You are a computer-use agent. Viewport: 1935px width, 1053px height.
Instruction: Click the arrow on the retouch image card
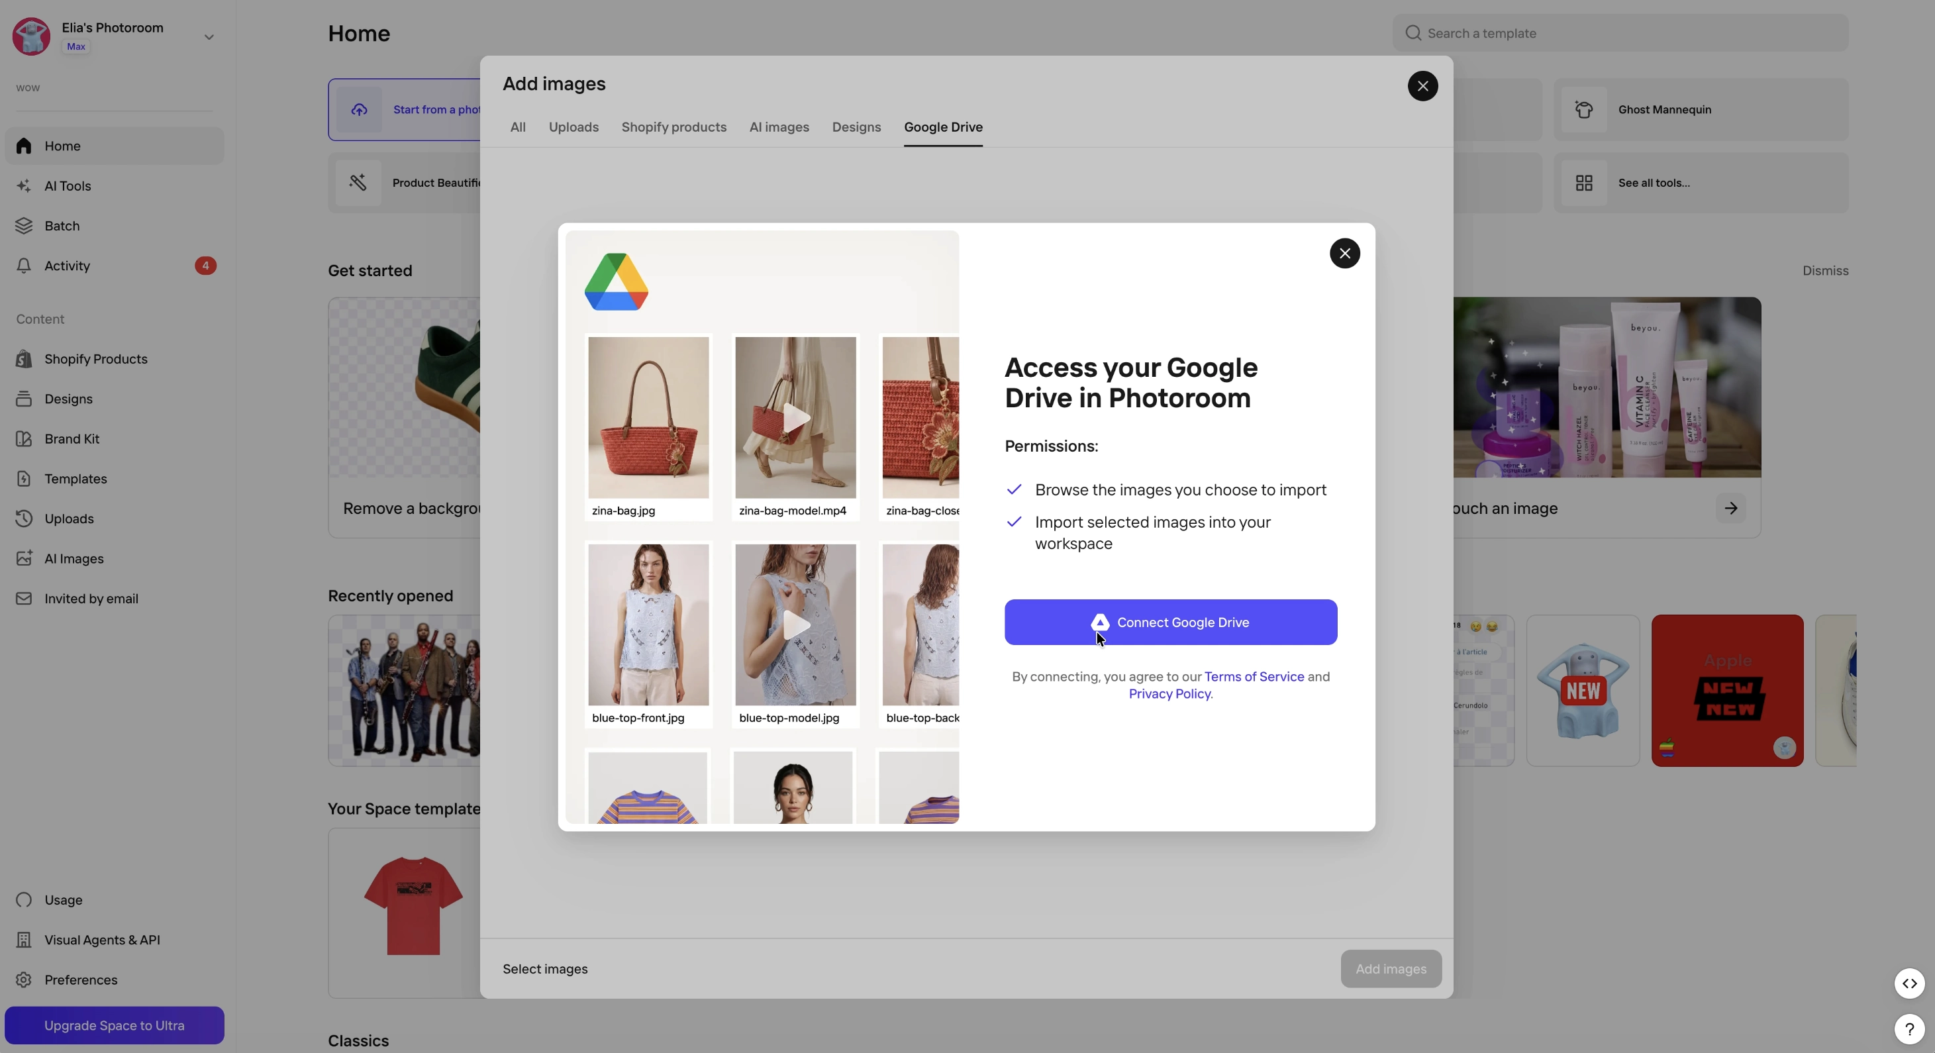pyautogui.click(x=1730, y=509)
